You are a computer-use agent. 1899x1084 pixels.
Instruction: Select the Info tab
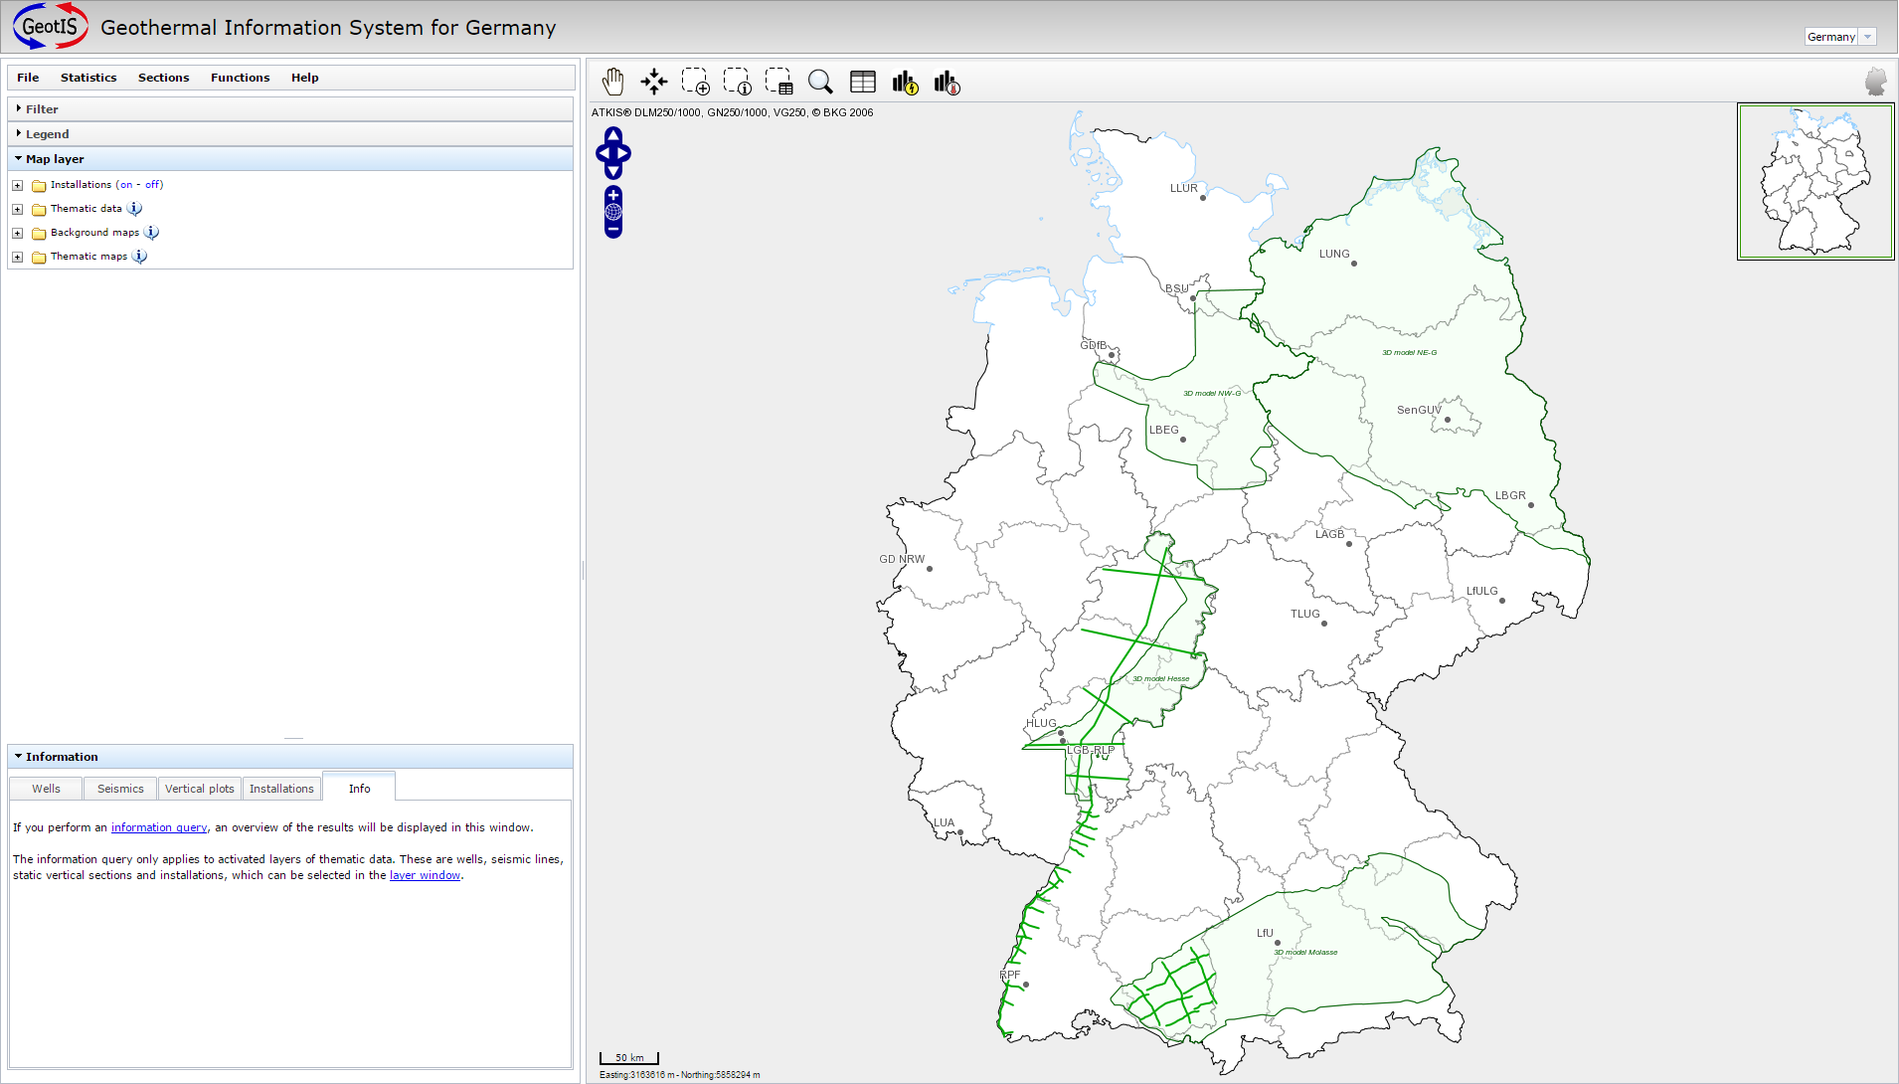point(359,788)
